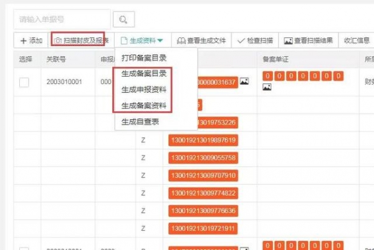Screen dimensions: 374x250
Task: Tick the checkbox for row 2003010001
Action: (x=24, y=82)
